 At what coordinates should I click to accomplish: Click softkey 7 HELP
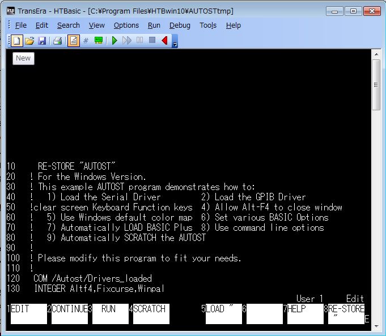coord(306,314)
